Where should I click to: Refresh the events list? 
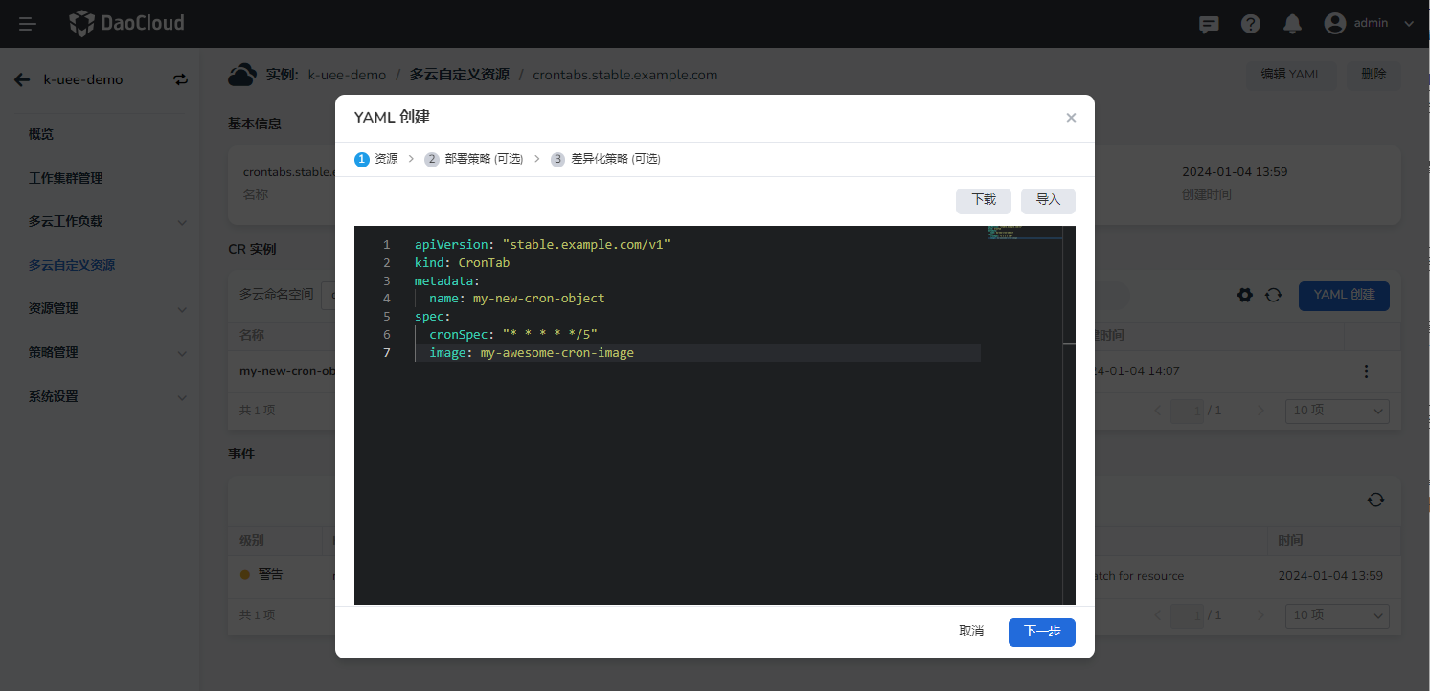[1375, 500]
